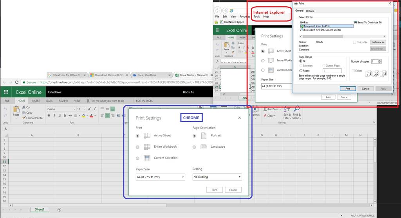Toggle Double Underline formatting
This screenshot has width=401, height=218.
click(65, 116)
